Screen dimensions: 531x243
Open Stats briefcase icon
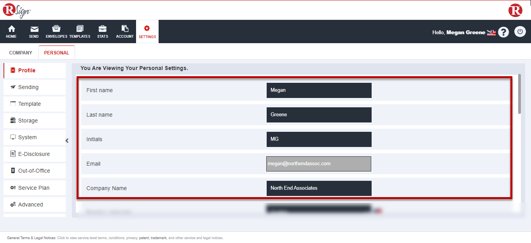[x=103, y=29]
